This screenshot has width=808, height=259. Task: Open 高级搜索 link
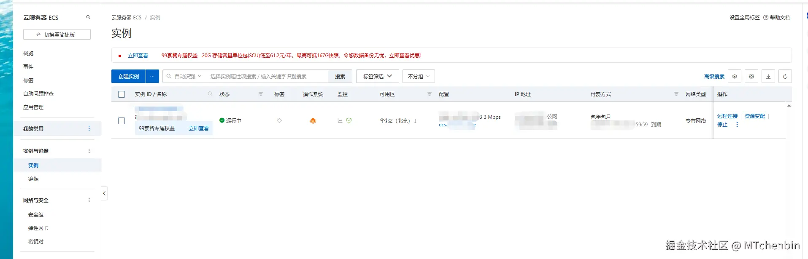coord(714,77)
